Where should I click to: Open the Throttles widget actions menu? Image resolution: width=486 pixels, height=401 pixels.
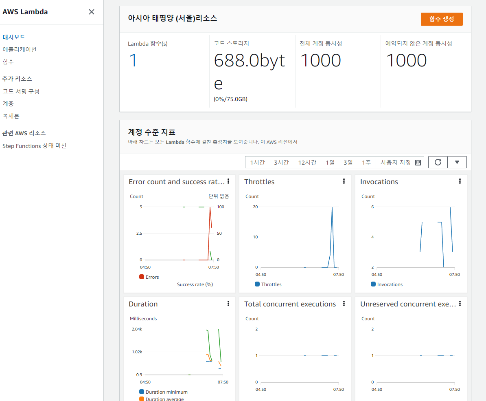(344, 181)
